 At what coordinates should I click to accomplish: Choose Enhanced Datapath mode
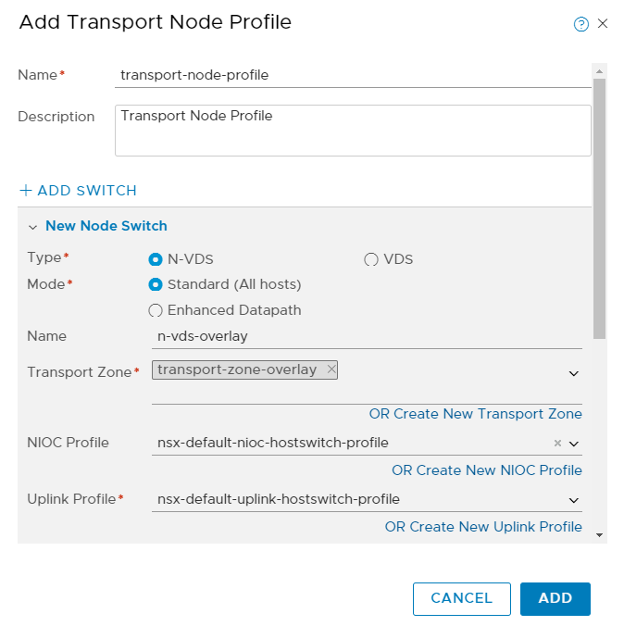[156, 310]
